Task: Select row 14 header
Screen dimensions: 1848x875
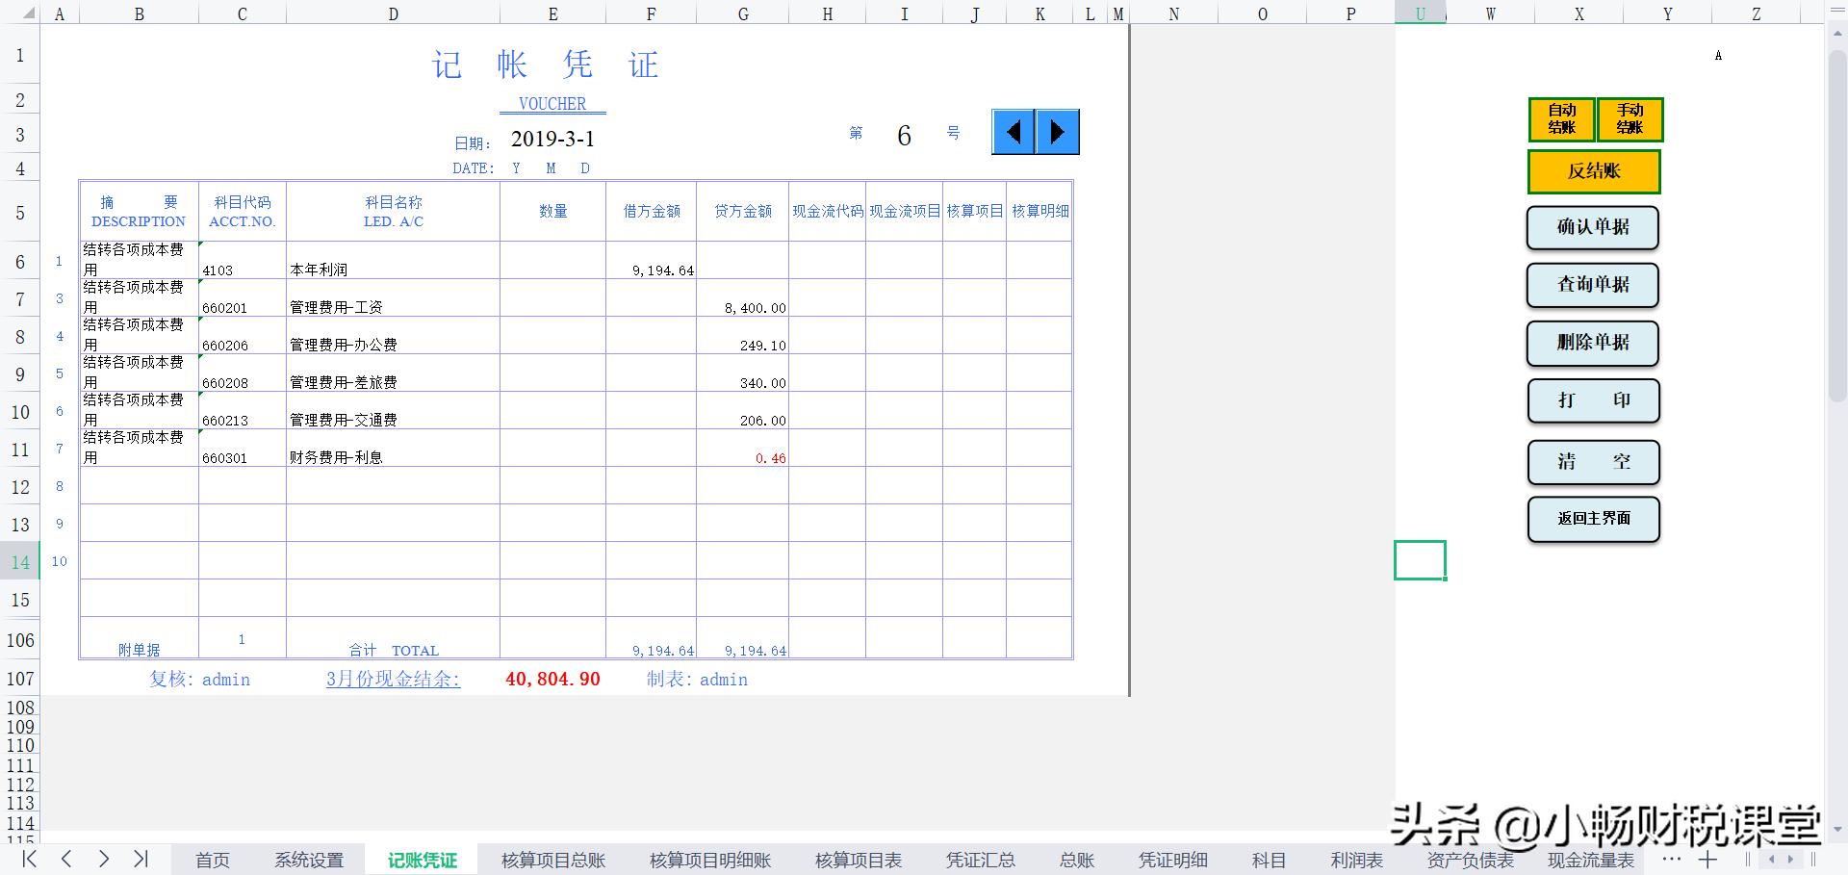Action: [x=19, y=562]
